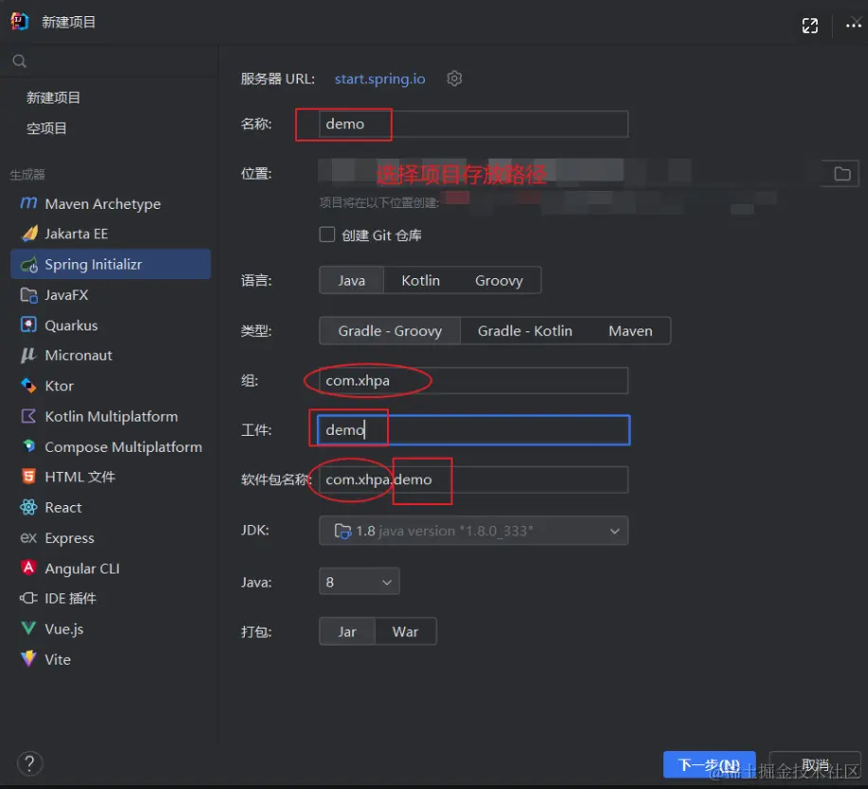Select Compose Multiplatform generator label
The image size is (868, 789).
pyautogui.click(x=123, y=446)
